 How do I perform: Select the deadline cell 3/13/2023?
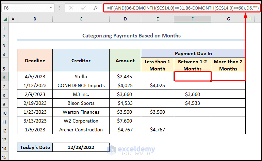coord(35,121)
